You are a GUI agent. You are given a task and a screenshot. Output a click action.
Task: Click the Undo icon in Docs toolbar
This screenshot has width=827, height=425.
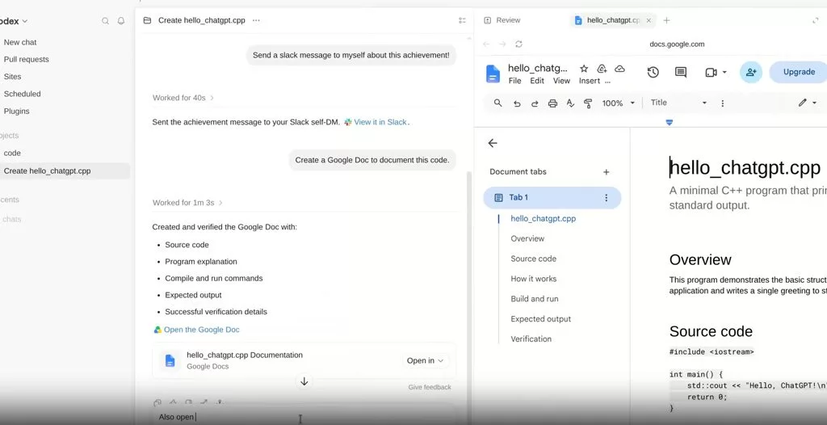click(517, 103)
